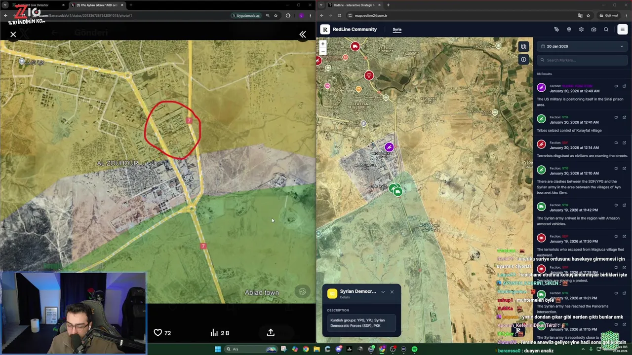Close the Syrian Democratic popup
The height and width of the screenshot is (355, 632).
[392, 292]
